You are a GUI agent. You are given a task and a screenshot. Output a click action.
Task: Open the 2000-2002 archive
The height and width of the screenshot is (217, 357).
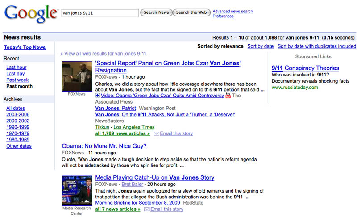coord(18,121)
